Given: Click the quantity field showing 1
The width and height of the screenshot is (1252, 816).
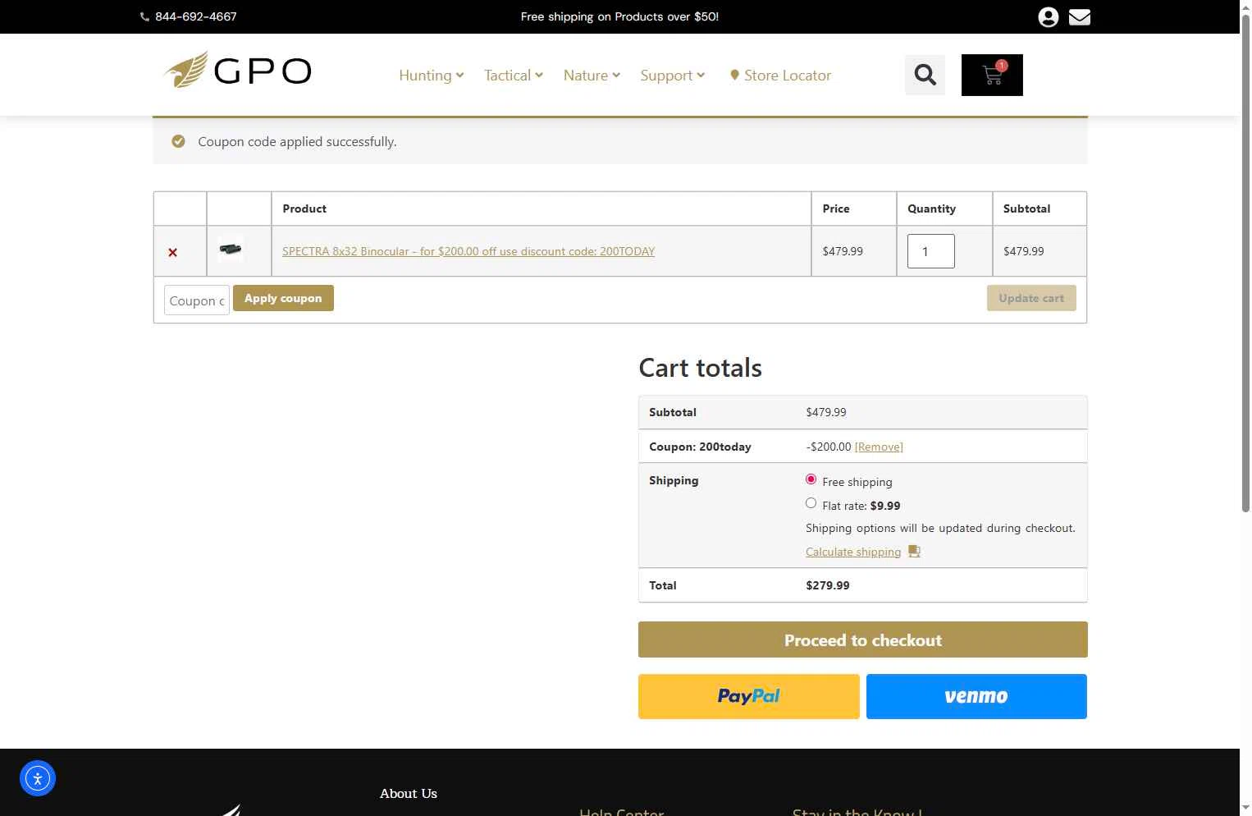Looking at the screenshot, I should (x=931, y=251).
